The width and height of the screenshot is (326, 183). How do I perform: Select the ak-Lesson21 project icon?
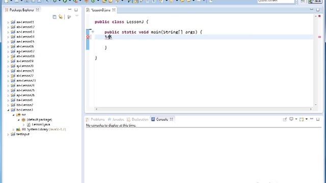(x=13, y=71)
